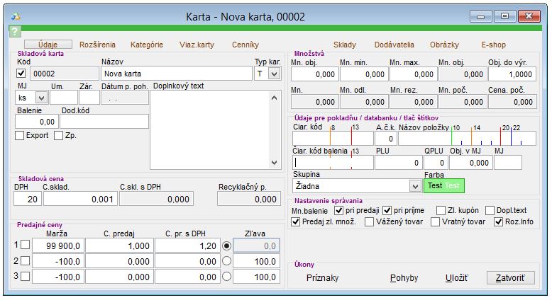Enable the Zp. checkbox

58,135
